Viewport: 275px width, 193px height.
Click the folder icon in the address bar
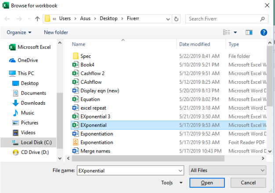click(47, 18)
